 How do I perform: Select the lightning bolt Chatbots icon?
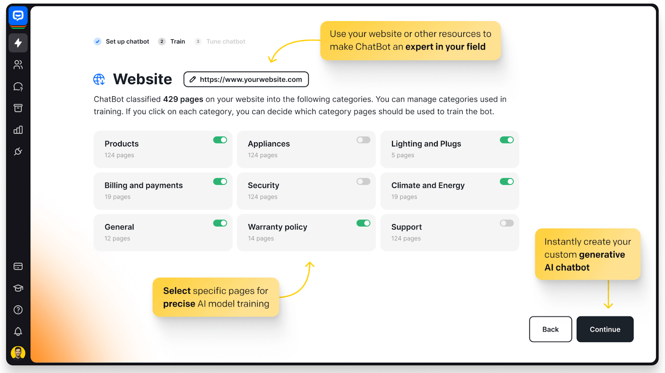pyautogui.click(x=18, y=43)
